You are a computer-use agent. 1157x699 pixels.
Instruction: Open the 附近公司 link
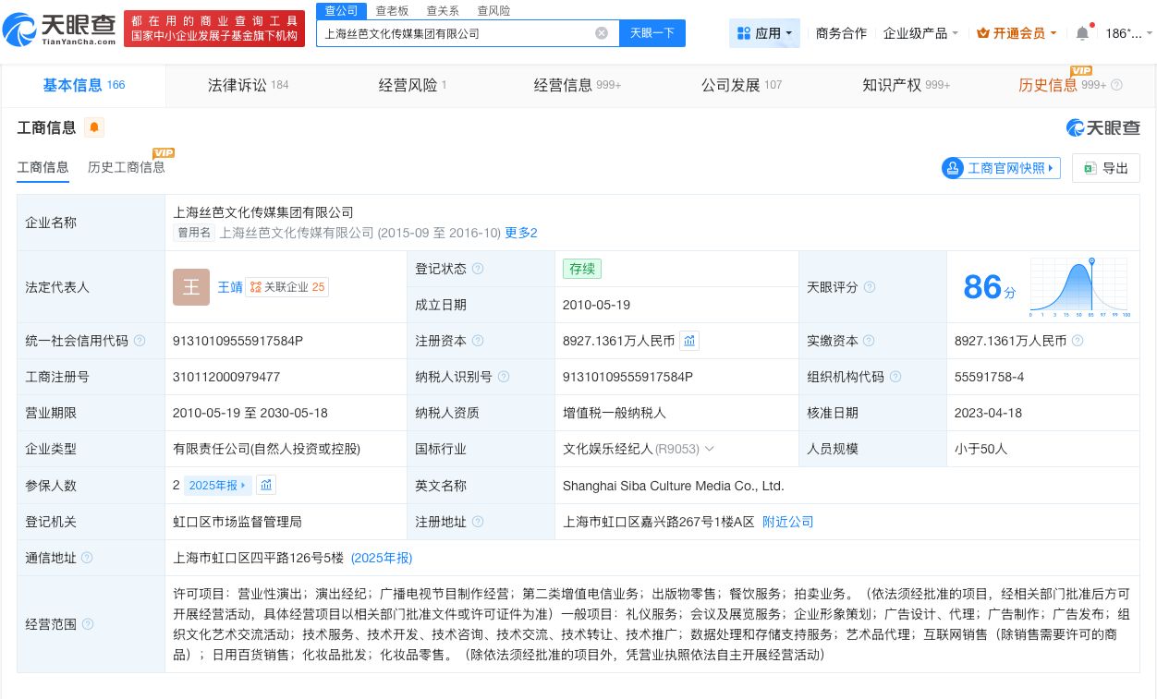[787, 522]
